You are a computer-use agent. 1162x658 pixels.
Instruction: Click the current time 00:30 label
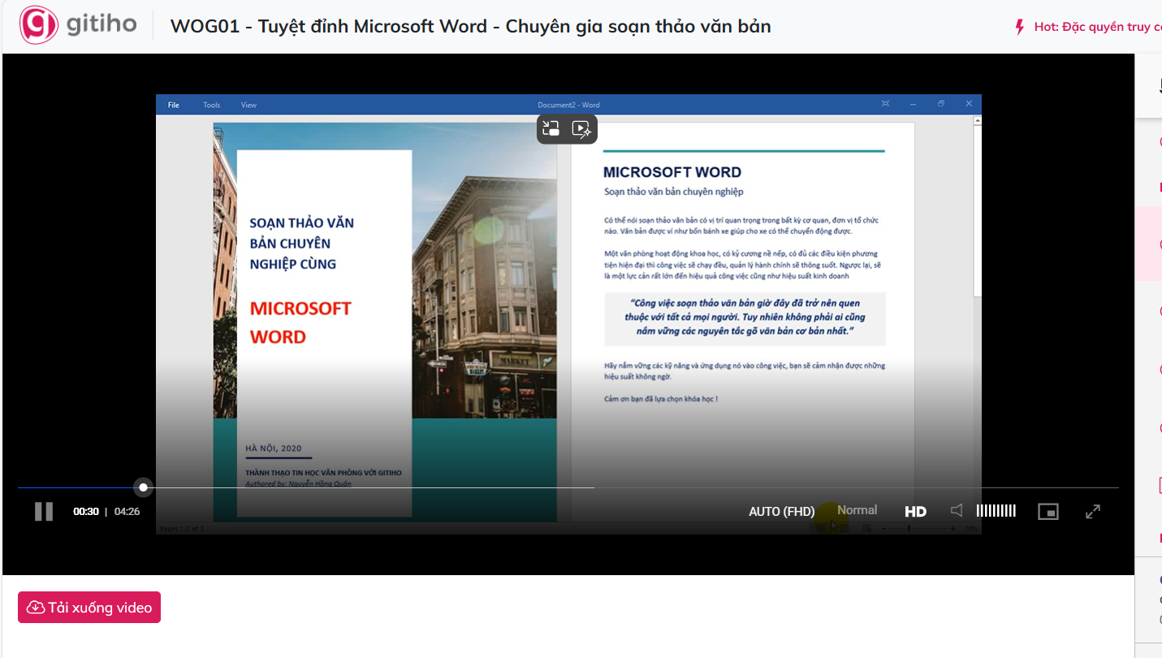point(86,512)
